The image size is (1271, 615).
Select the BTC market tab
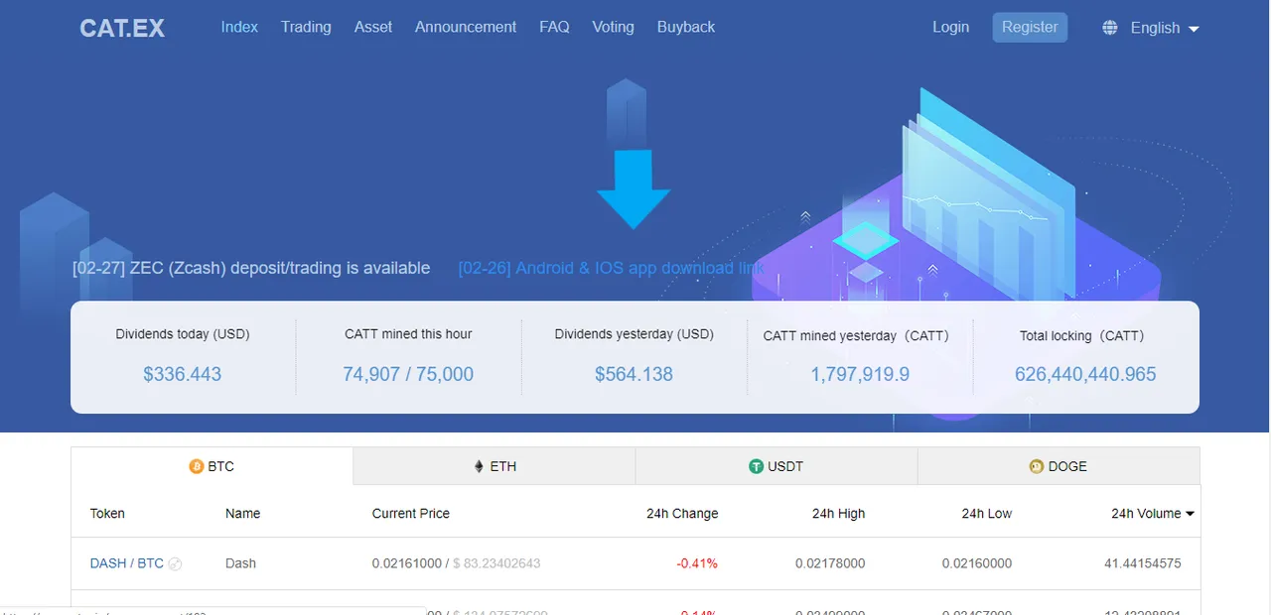212,466
